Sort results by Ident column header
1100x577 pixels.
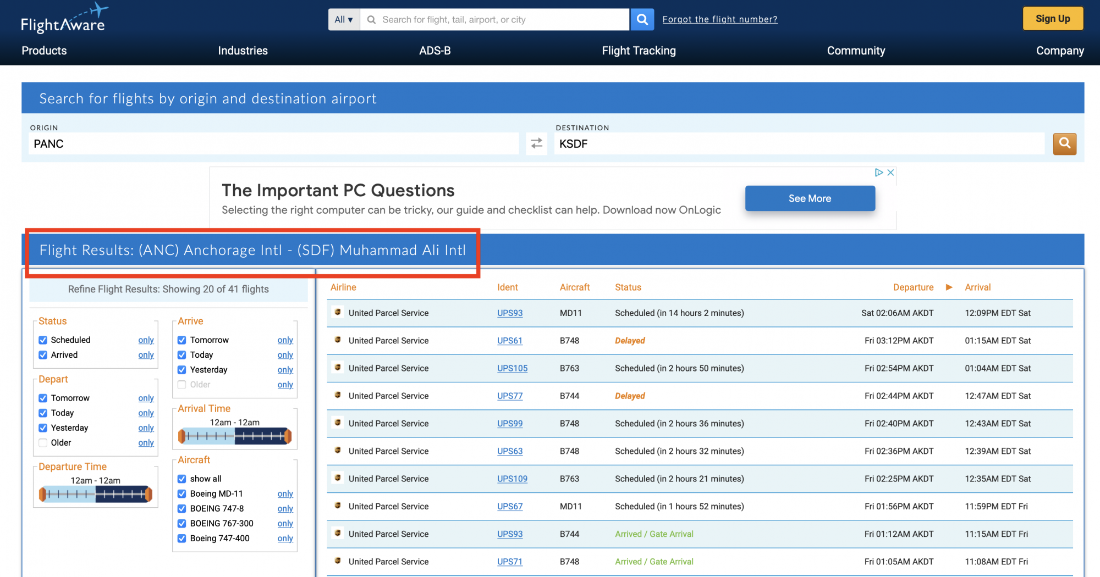507,287
